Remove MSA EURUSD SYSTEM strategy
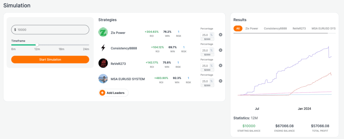This screenshot has width=344, height=139. pos(220,81)
